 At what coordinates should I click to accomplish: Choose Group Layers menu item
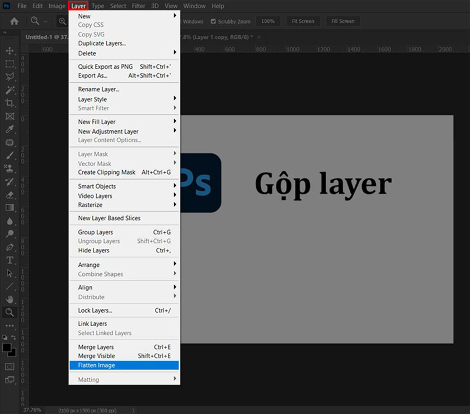coord(124,232)
